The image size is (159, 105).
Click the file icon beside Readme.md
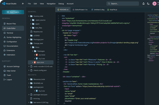(31, 32)
